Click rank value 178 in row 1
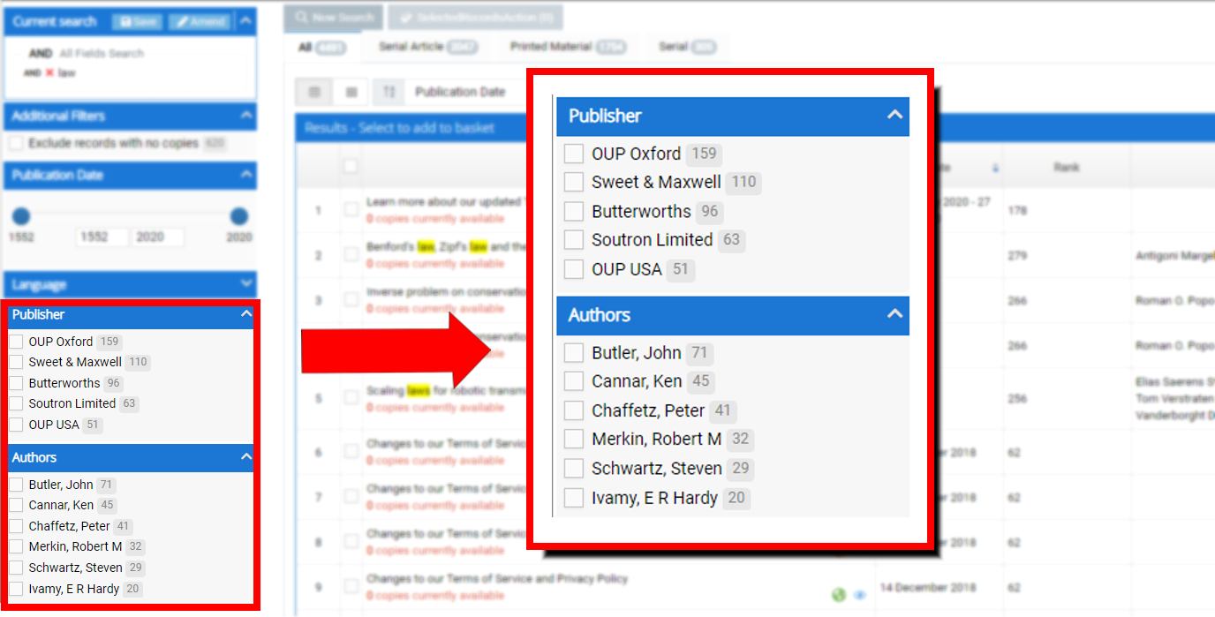Image resolution: width=1215 pixels, height=617 pixels. click(x=1017, y=211)
